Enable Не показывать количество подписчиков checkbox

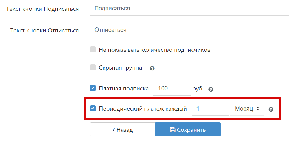[x=93, y=50]
